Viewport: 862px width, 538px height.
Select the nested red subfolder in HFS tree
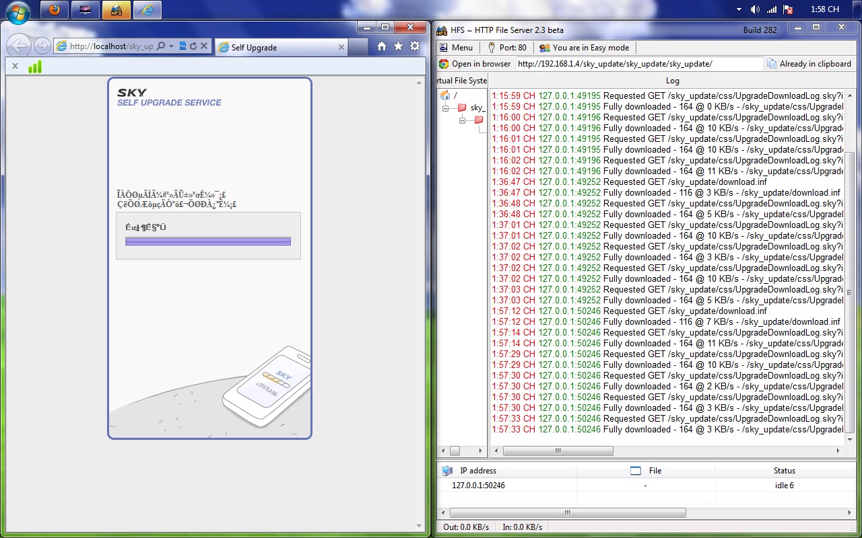point(479,120)
